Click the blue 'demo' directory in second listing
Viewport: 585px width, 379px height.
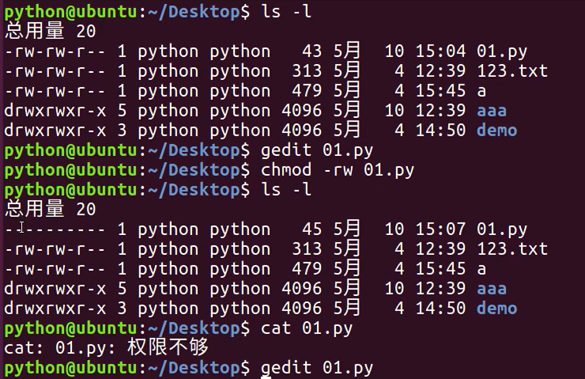point(497,309)
